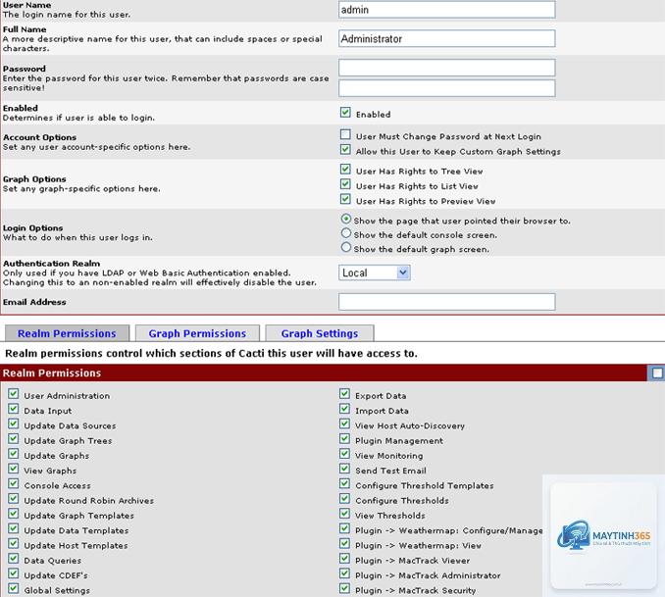Select Show the default console screen
Image resolution: width=665 pixels, height=597 pixels.
(346, 233)
